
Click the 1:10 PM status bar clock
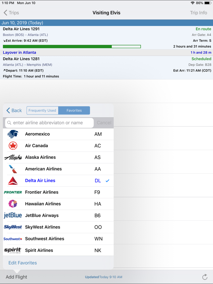[x=8, y=3]
